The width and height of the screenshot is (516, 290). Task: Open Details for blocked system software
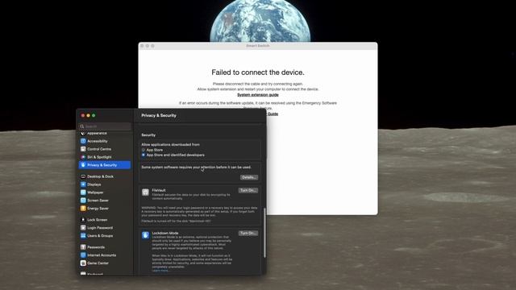(x=249, y=177)
